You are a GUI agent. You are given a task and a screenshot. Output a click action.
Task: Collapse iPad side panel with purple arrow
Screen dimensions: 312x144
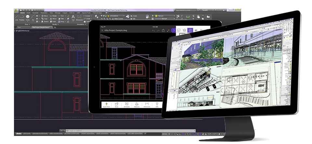point(174,30)
